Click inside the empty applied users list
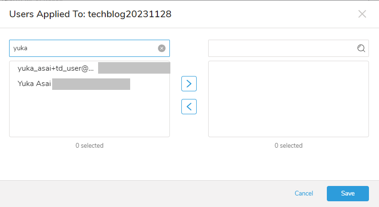This screenshot has height=207, width=379. tap(289, 99)
